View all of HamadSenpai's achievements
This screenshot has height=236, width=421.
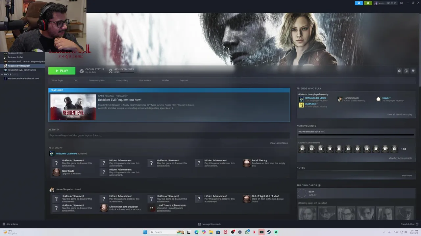170,209
